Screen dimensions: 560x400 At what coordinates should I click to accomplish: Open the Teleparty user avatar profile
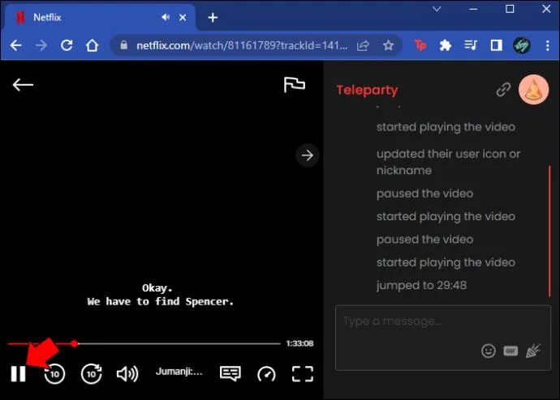tap(533, 90)
